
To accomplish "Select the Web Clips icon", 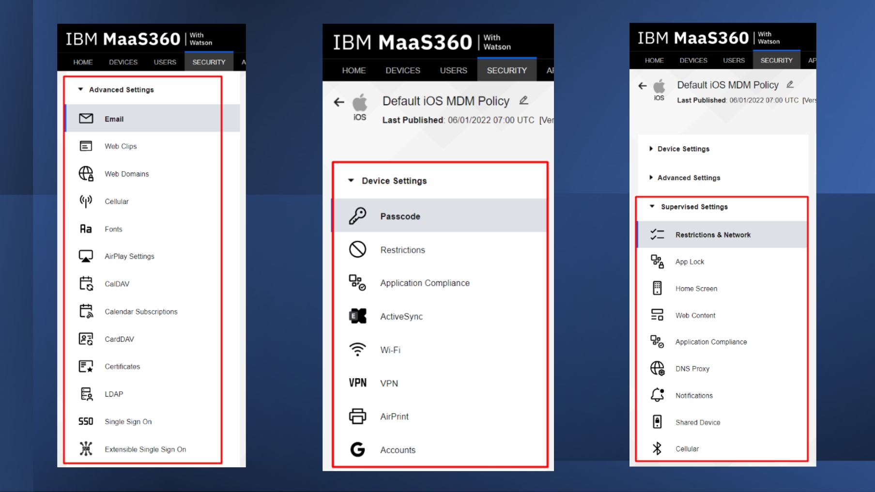I will point(86,146).
